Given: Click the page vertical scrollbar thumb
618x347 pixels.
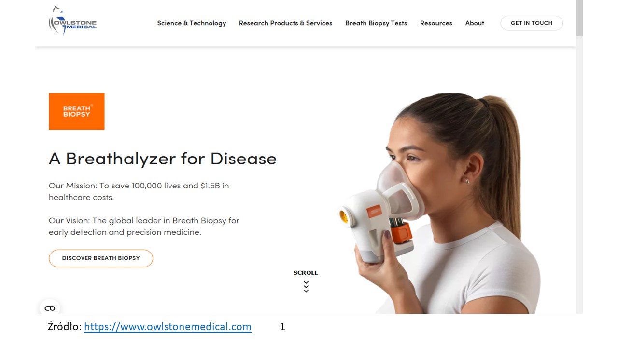Looking at the screenshot, I should [x=579, y=18].
